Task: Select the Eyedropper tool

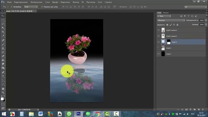Action: [x=3, y=36]
